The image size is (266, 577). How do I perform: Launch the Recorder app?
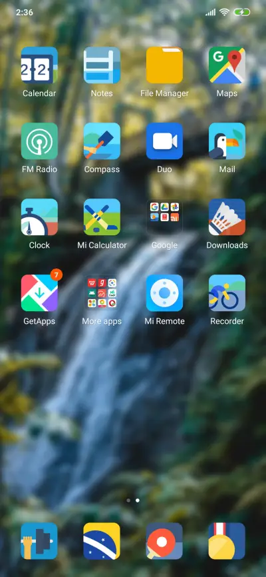point(227,293)
